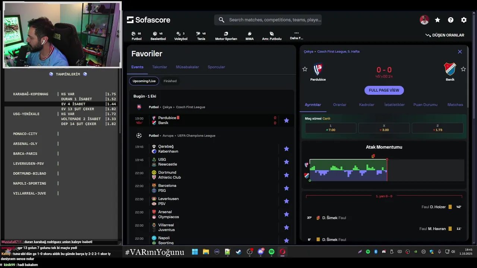Open the settings gear icon
This screenshot has height=268, width=477.
coord(464,20)
